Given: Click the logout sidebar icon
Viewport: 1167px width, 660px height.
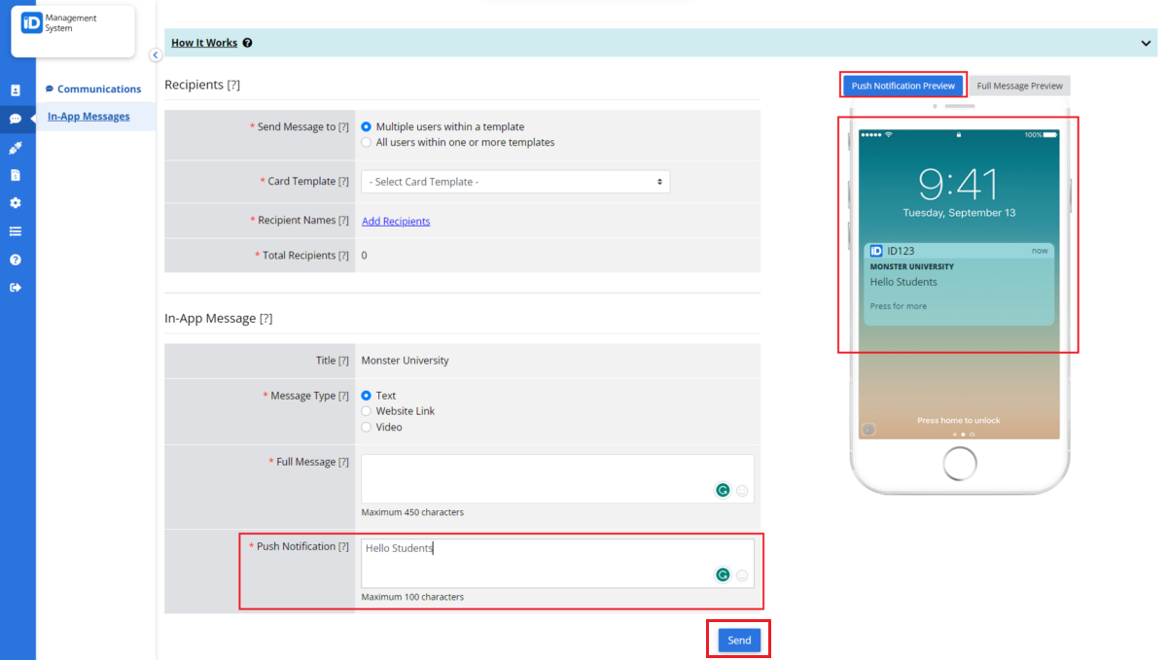Looking at the screenshot, I should click(16, 287).
